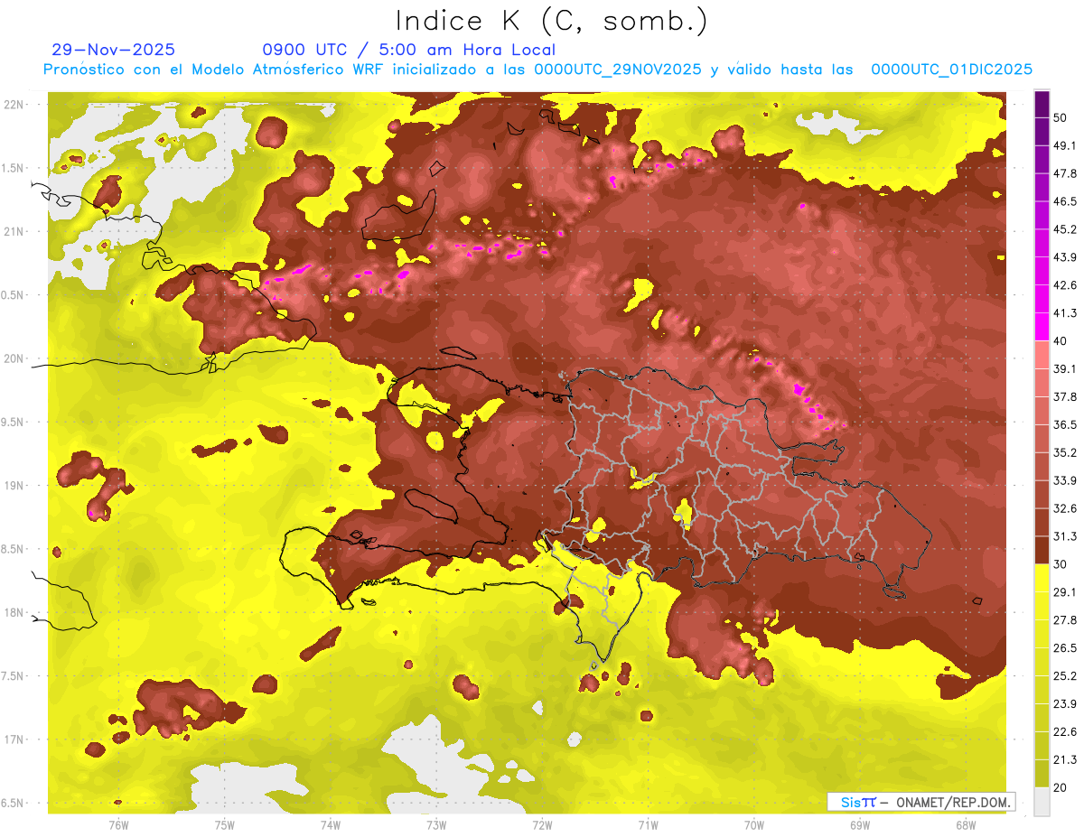1084x837 pixels.
Task: Pick the gray legend band below 20
Action: 1042,801
